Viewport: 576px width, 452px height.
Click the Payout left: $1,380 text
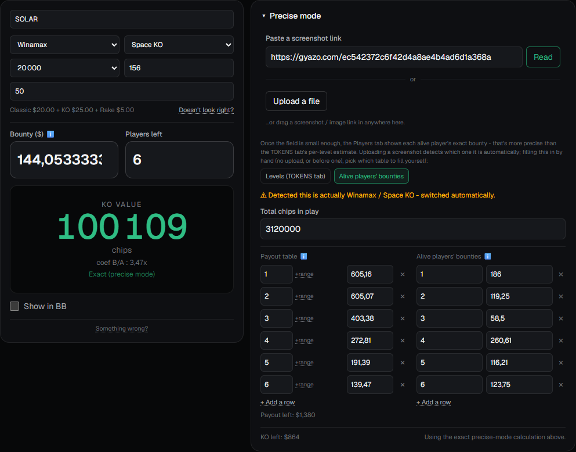(288, 415)
